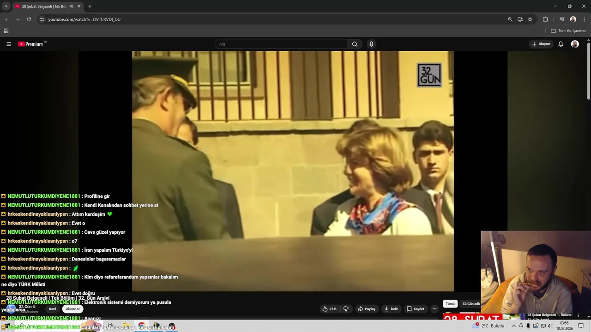Click the search magnifier button
This screenshot has height=332, width=591.
coord(355,44)
